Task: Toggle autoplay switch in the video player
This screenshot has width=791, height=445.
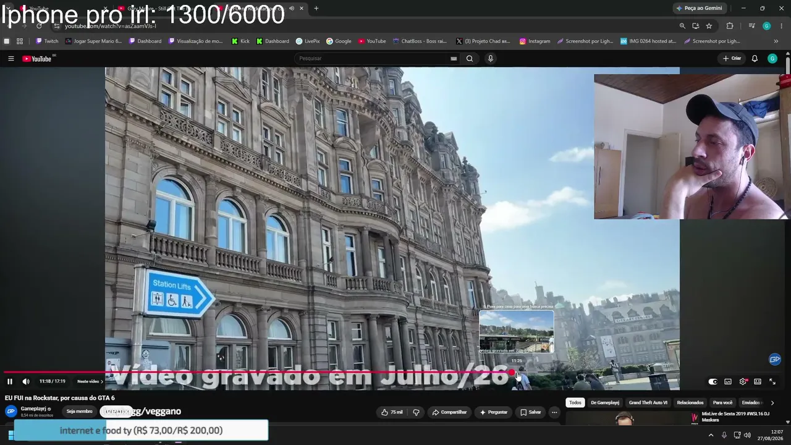Action: click(713, 382)
